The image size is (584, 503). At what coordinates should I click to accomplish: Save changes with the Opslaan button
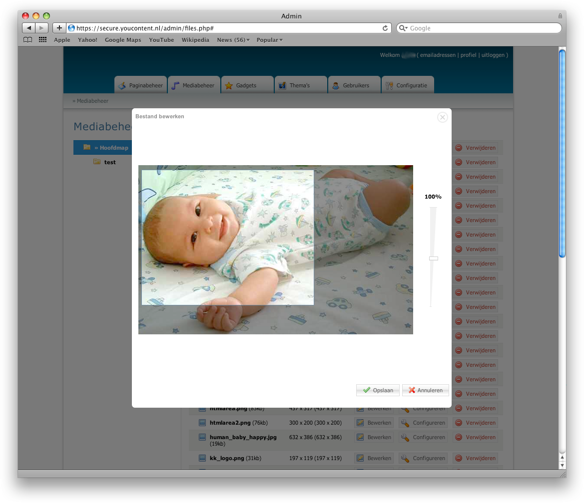[x=378, y=390]
